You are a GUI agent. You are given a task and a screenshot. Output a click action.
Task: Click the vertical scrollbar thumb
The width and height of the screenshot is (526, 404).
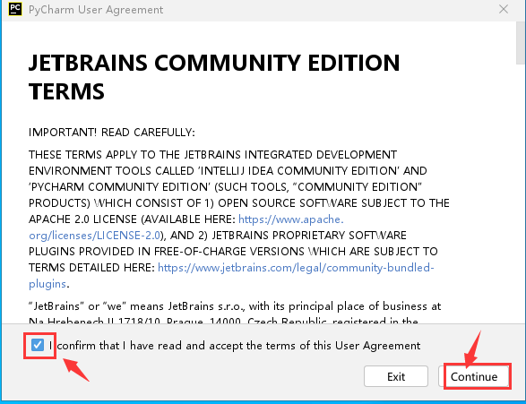521,43
